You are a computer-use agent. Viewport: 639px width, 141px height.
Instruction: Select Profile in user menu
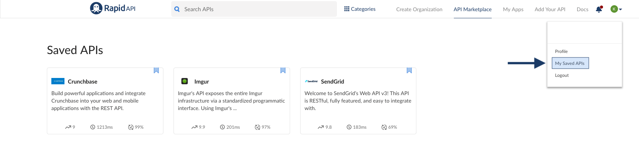tap(561, 51)
